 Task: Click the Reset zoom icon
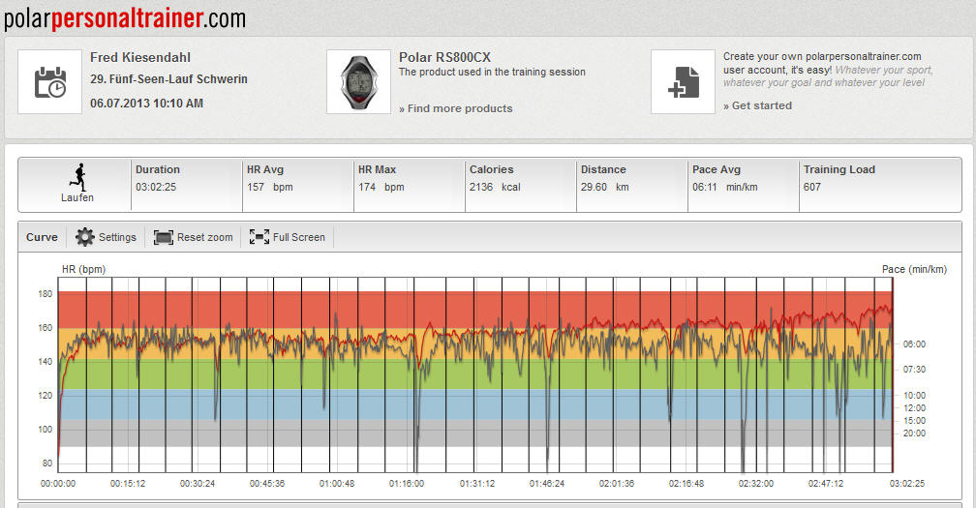(x=163, y=237)
